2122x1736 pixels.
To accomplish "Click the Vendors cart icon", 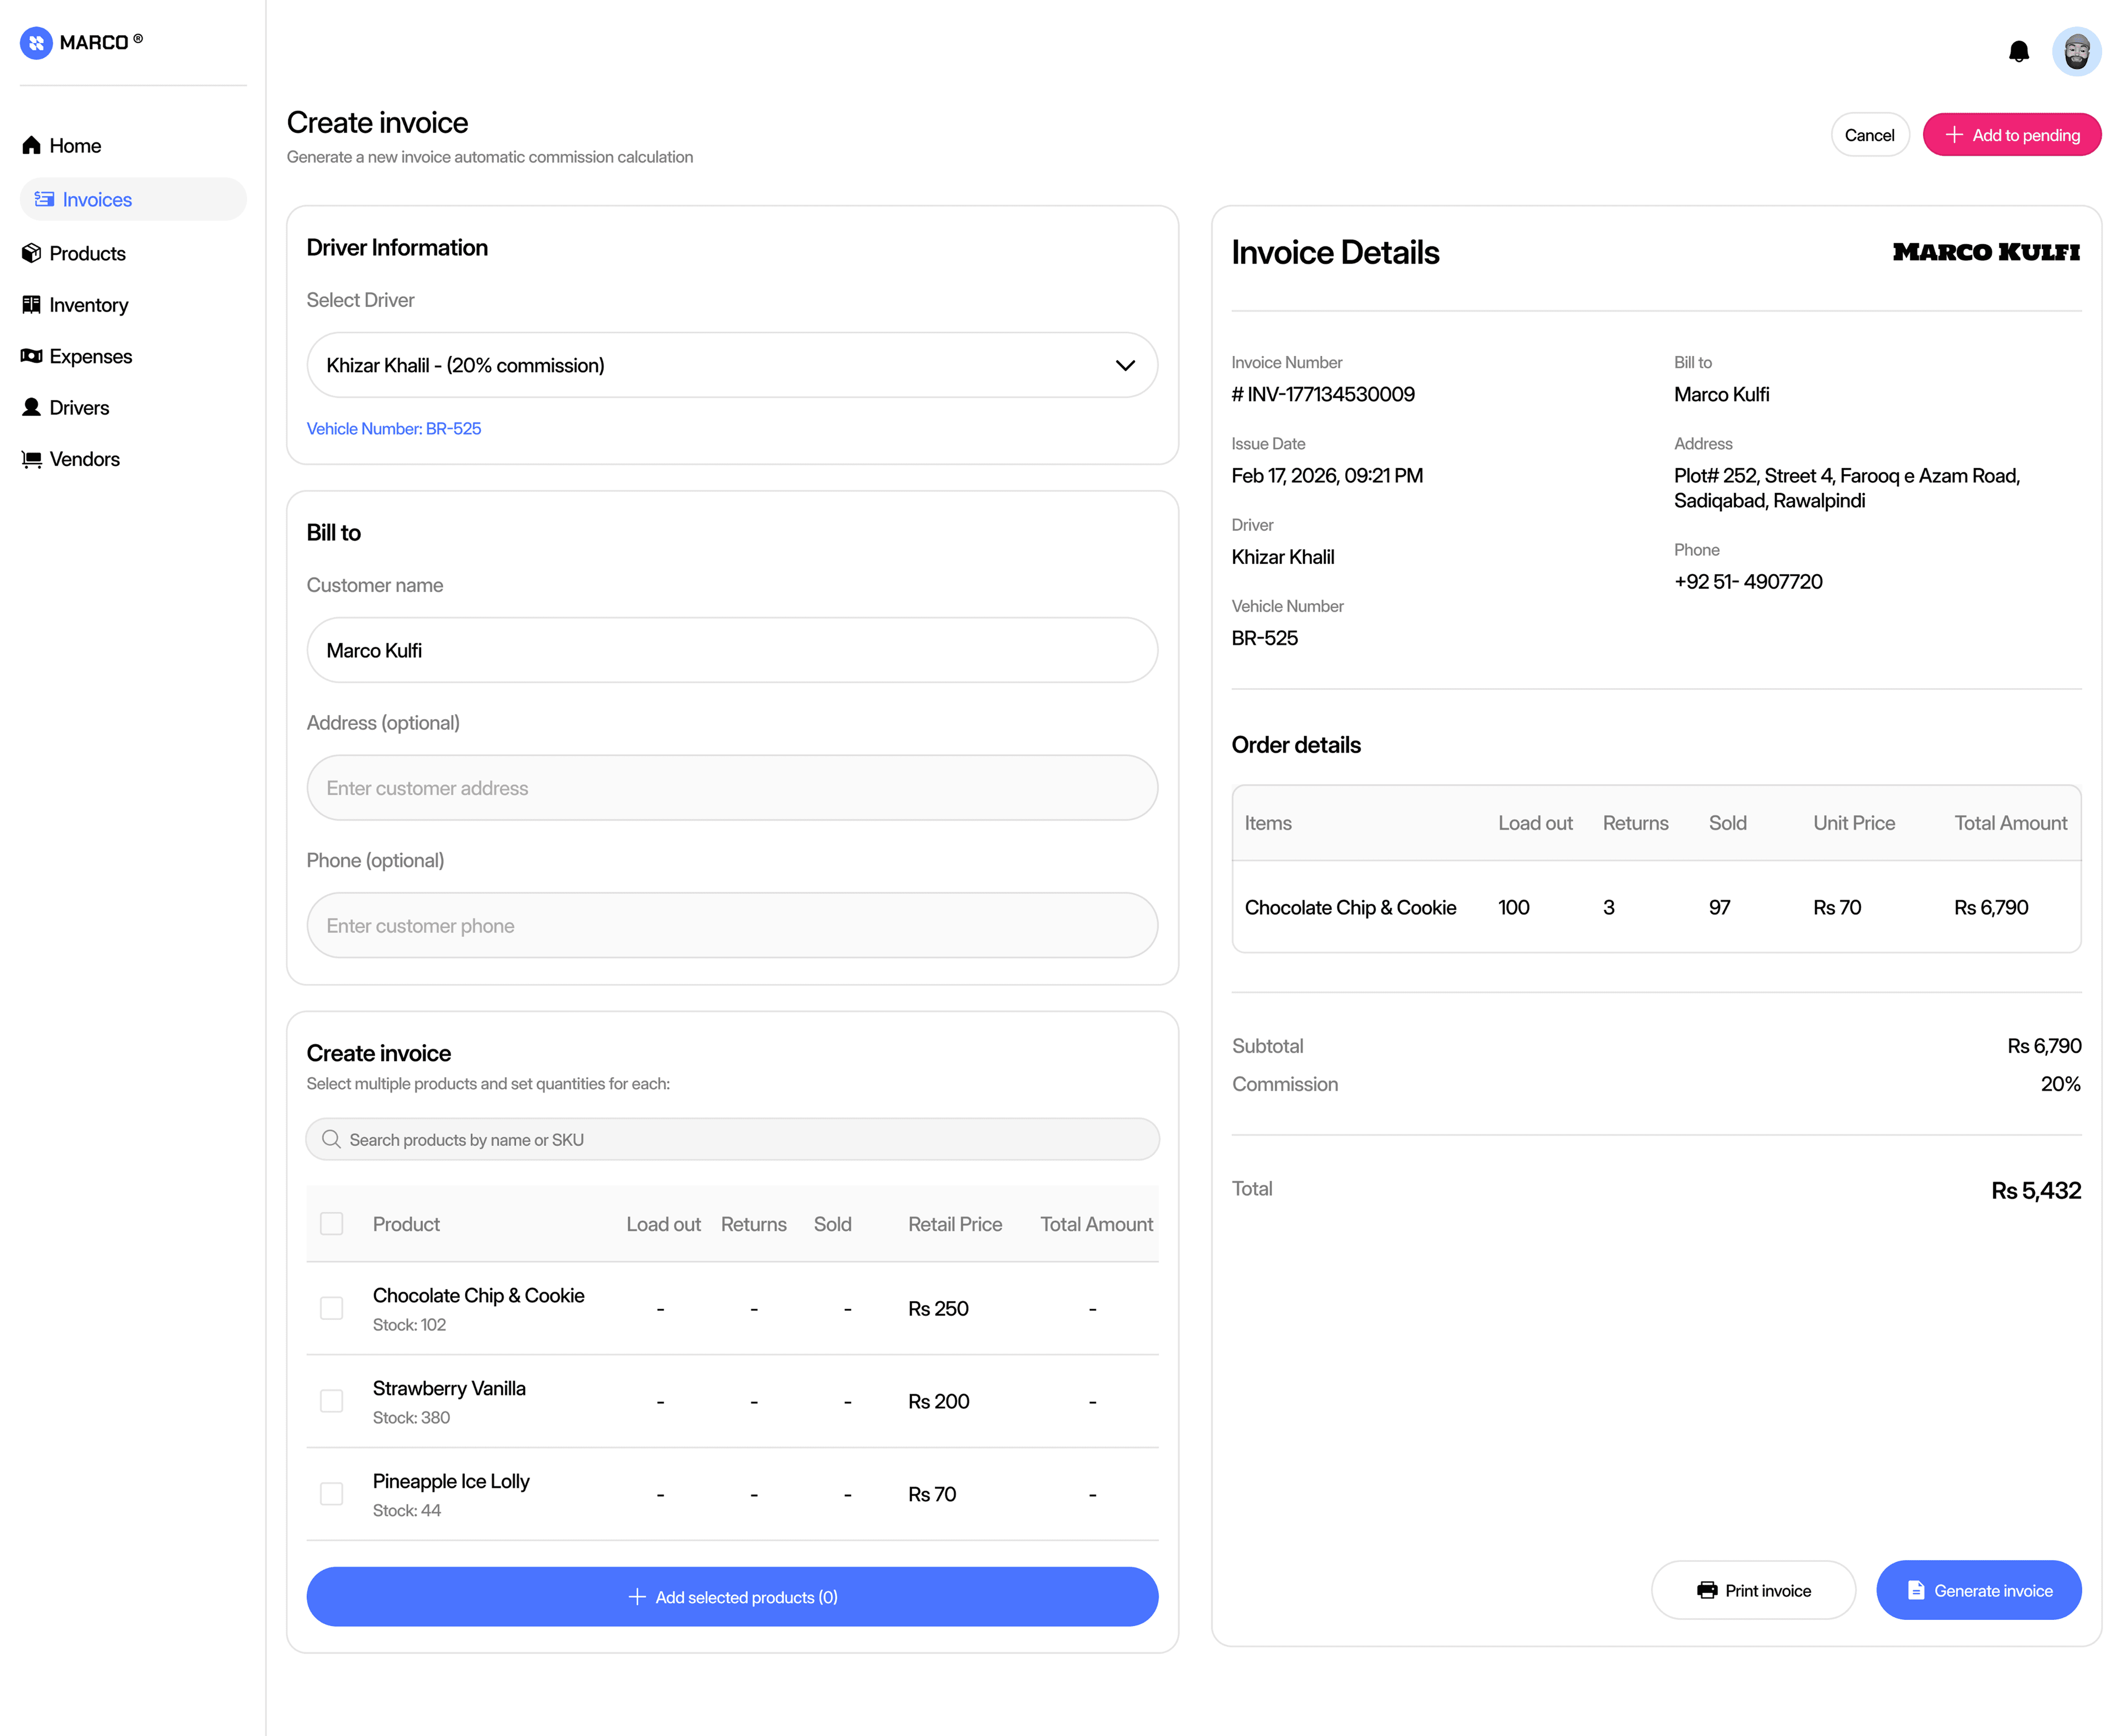I will (x=32, y=459).
